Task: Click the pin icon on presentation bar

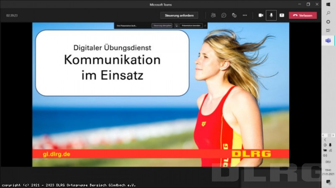Action: click(x=205, y=25)
